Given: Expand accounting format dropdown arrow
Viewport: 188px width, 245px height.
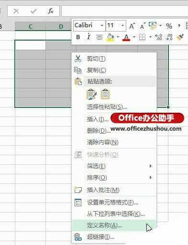Looking at the screenshot, I should 160,25.
